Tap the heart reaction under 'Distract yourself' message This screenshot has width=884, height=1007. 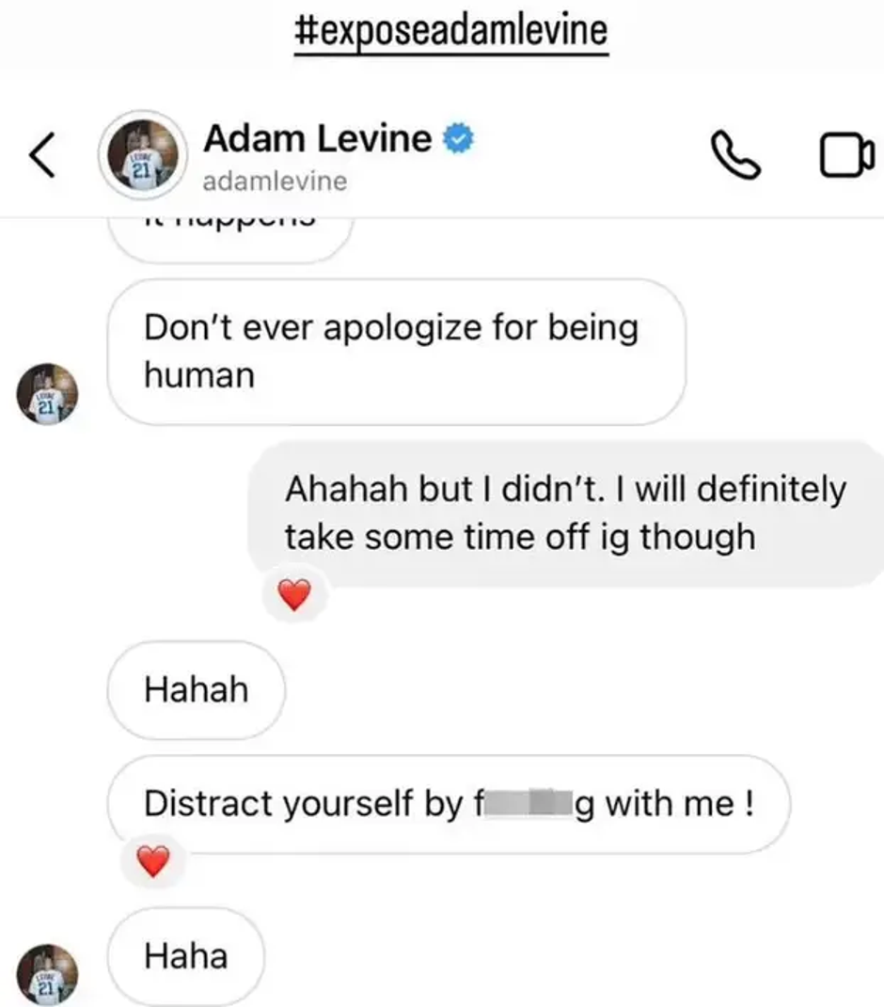[x=153, y=861]
